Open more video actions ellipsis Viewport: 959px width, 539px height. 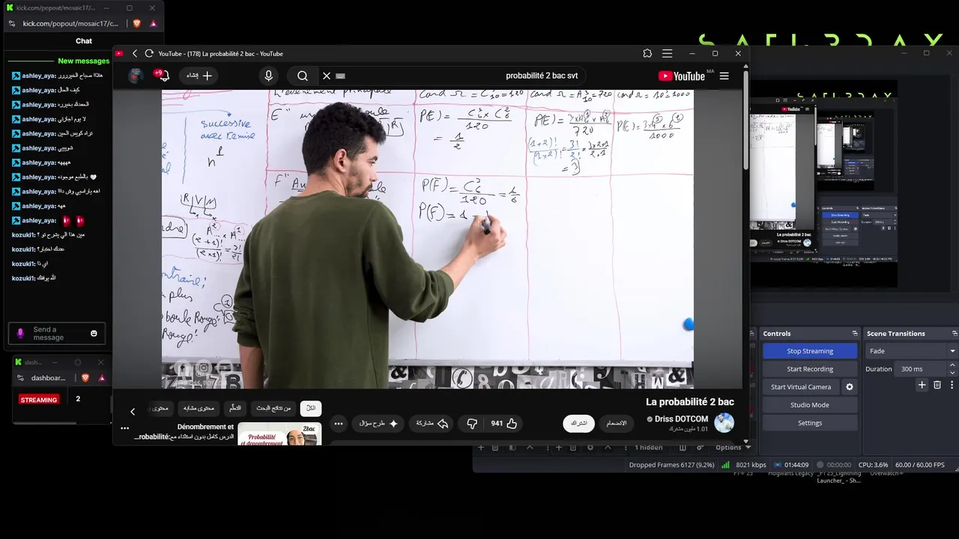point(339,424)
